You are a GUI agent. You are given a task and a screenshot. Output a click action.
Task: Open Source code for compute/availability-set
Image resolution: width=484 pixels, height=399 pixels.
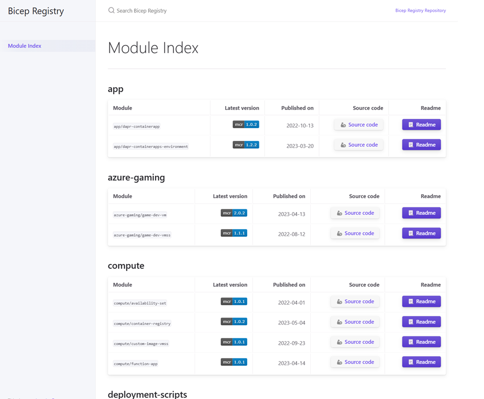(x=355, y=301)
